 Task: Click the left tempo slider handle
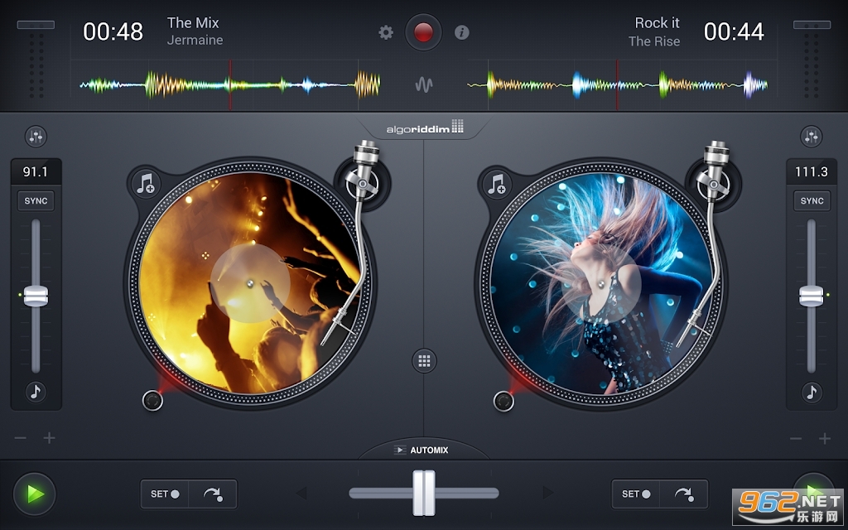pyautogui.click(x=36, y=296)
